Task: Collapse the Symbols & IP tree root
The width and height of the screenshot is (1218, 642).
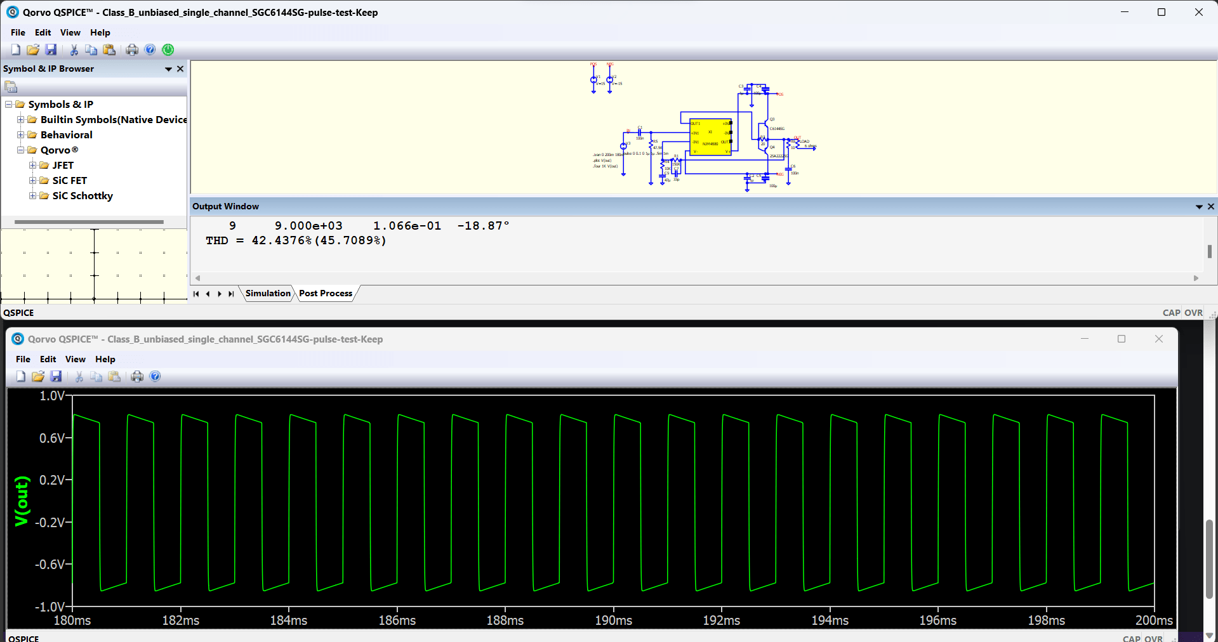Action: [8, 104]
